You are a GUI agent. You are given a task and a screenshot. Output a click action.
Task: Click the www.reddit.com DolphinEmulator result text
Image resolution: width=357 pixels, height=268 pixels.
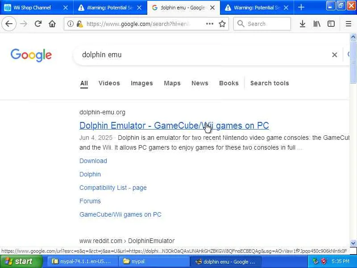(x=127, y=241)
